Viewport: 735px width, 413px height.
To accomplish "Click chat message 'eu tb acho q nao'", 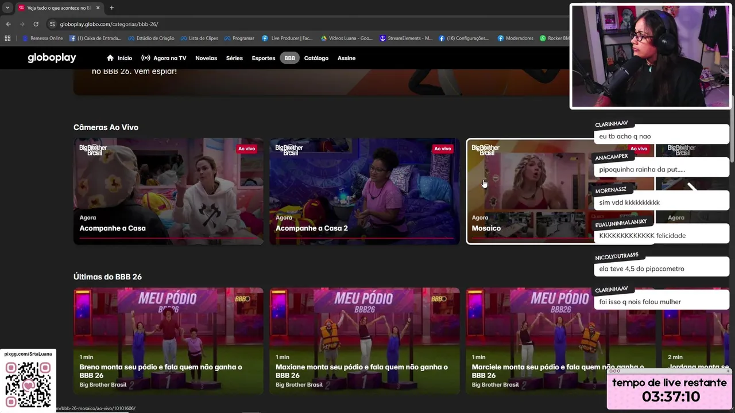I will [661, 137].
